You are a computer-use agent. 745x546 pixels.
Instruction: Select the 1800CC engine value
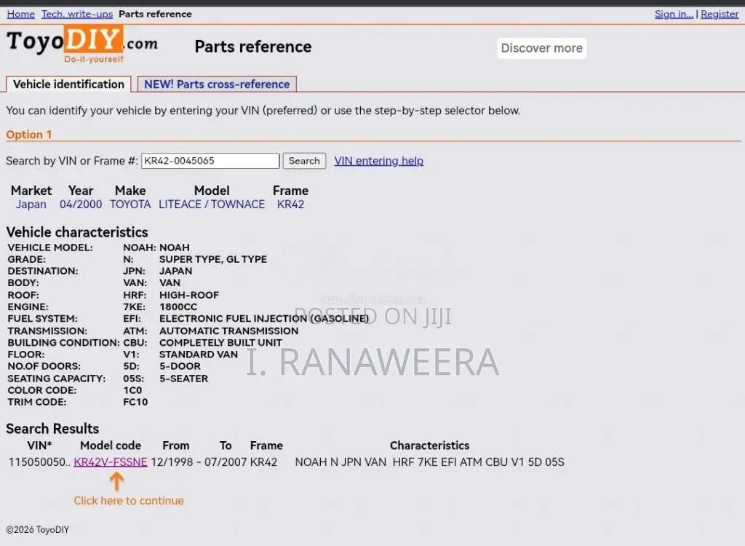point(178,306)
